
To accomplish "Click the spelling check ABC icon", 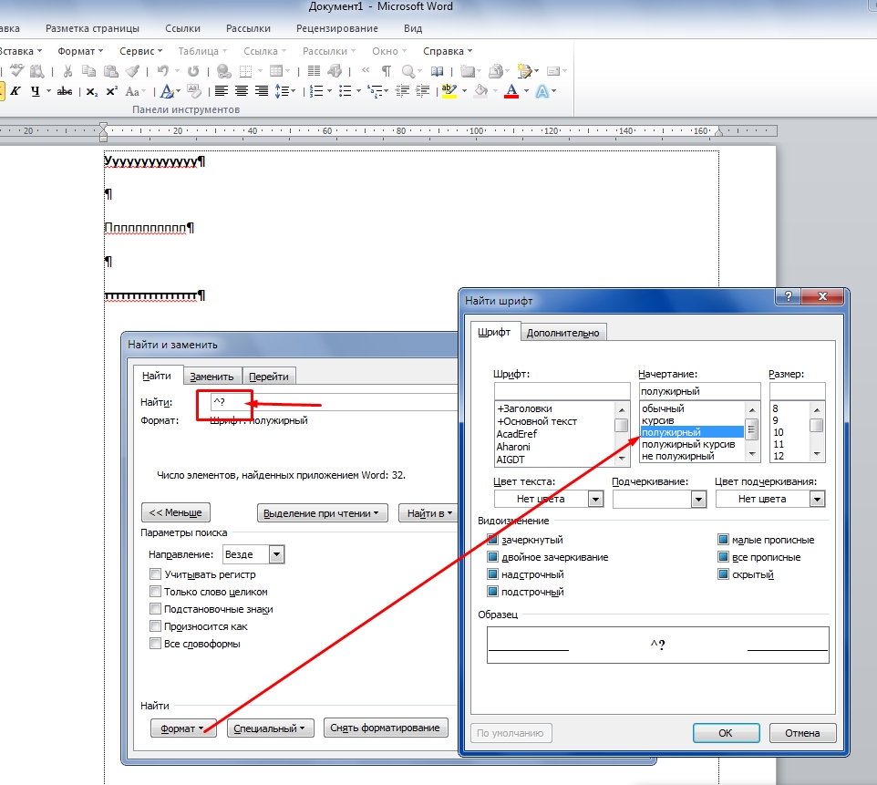I will click(x=16, y=70).
